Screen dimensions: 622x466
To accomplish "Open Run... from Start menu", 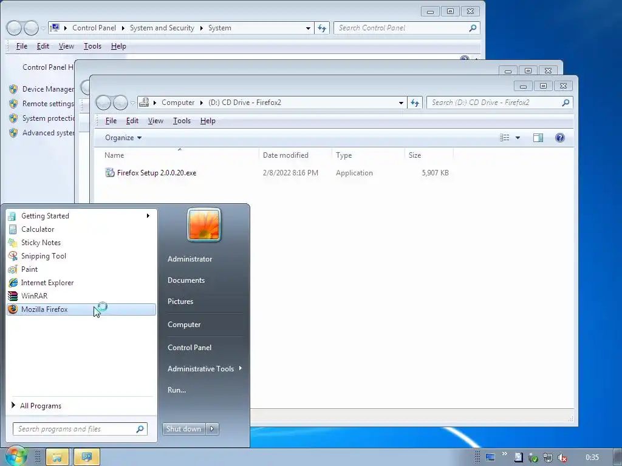I will tap(177, 390).
